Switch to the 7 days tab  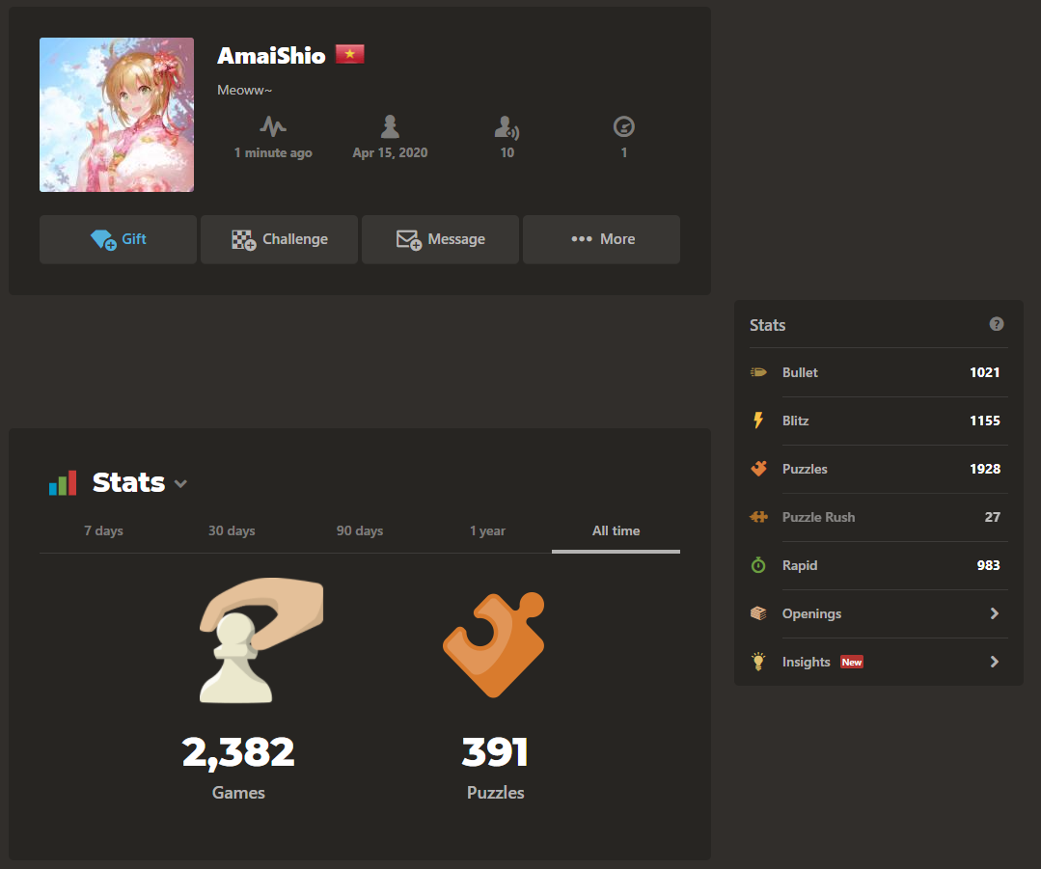103,531
